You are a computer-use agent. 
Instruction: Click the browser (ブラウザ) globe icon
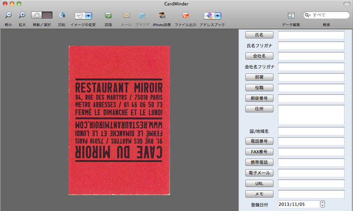(142, 15)
